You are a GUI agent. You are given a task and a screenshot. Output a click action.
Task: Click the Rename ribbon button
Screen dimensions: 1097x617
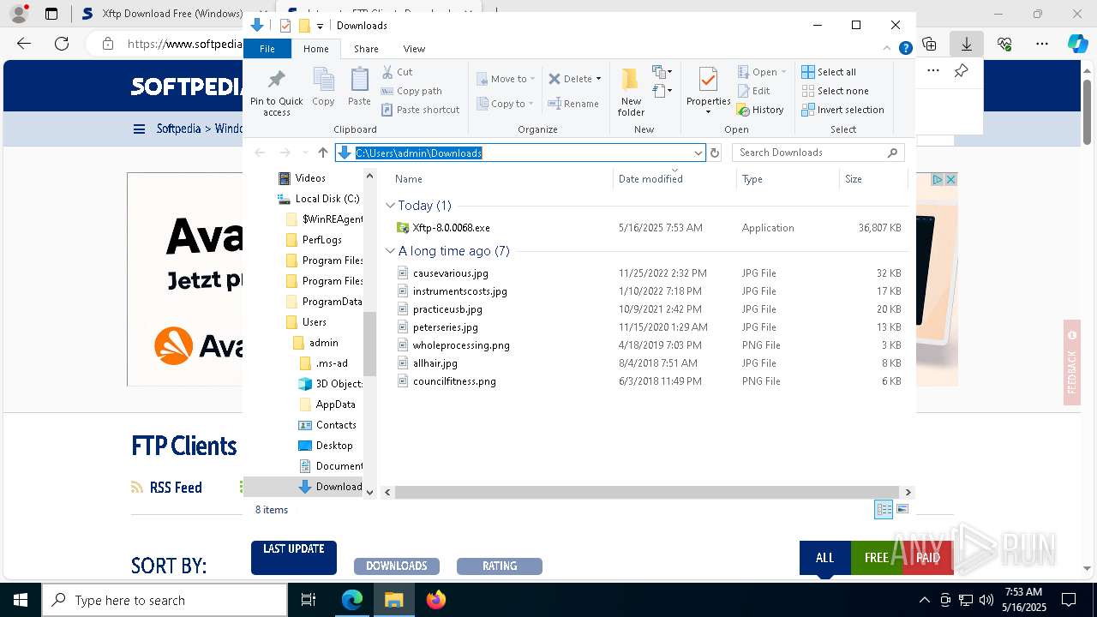click(x=574, y=104)
